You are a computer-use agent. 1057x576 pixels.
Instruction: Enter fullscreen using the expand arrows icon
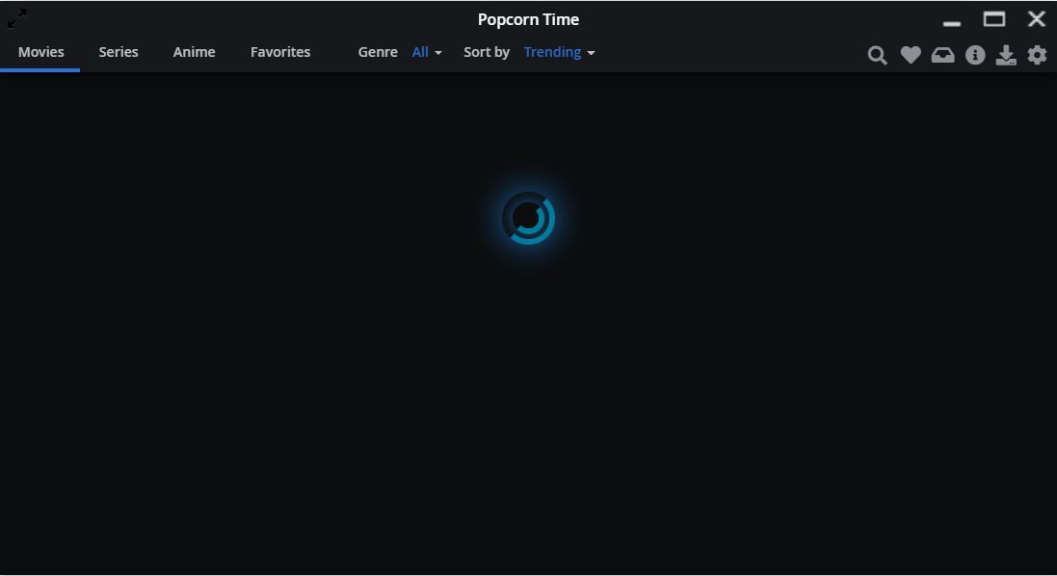coord(16,18)
